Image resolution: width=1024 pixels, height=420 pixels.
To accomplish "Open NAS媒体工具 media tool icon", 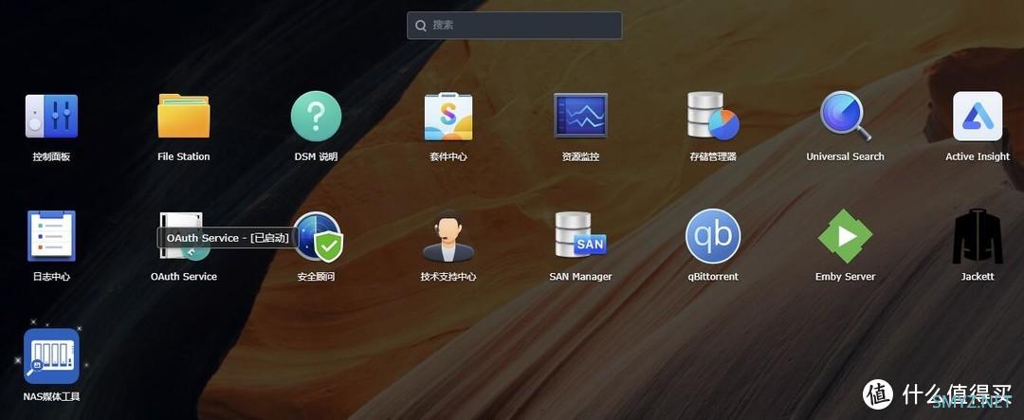I will 51,356.
